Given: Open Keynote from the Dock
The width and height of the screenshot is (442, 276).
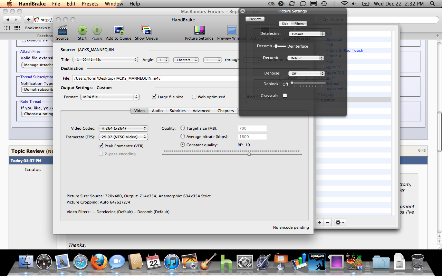Looking at the screenshot, I should pyautogui.click(x=281, y=262).
